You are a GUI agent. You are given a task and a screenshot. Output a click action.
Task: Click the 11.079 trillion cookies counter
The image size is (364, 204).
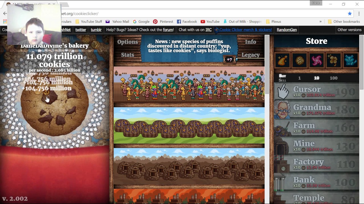coord(55,60)
